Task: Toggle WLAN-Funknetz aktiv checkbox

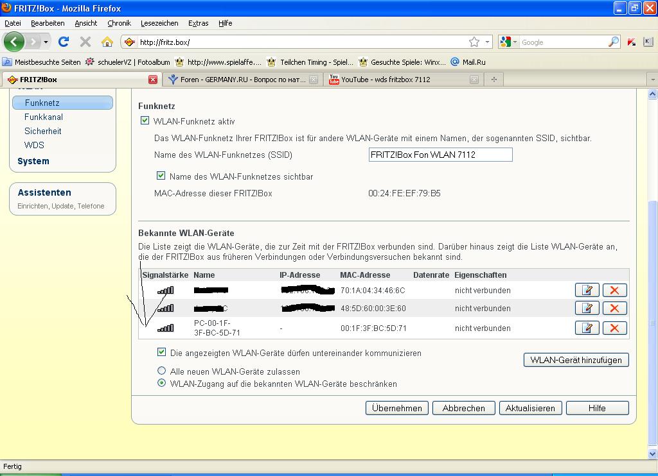Action: click(145, 121)
